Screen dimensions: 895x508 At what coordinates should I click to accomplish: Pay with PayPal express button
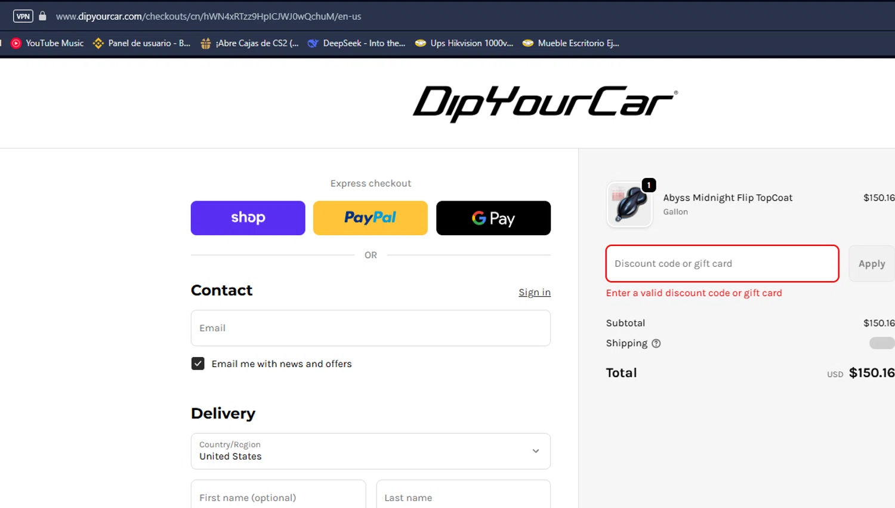(371, 218)
